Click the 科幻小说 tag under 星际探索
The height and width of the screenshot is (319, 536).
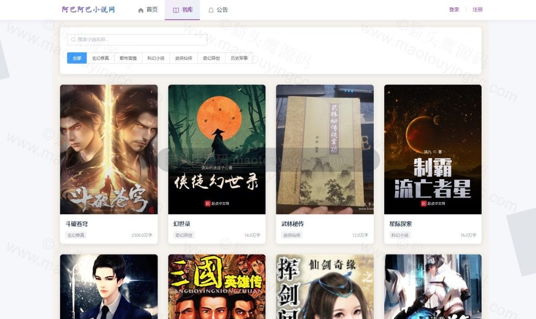pyautogui.click(x=400, y=235)
